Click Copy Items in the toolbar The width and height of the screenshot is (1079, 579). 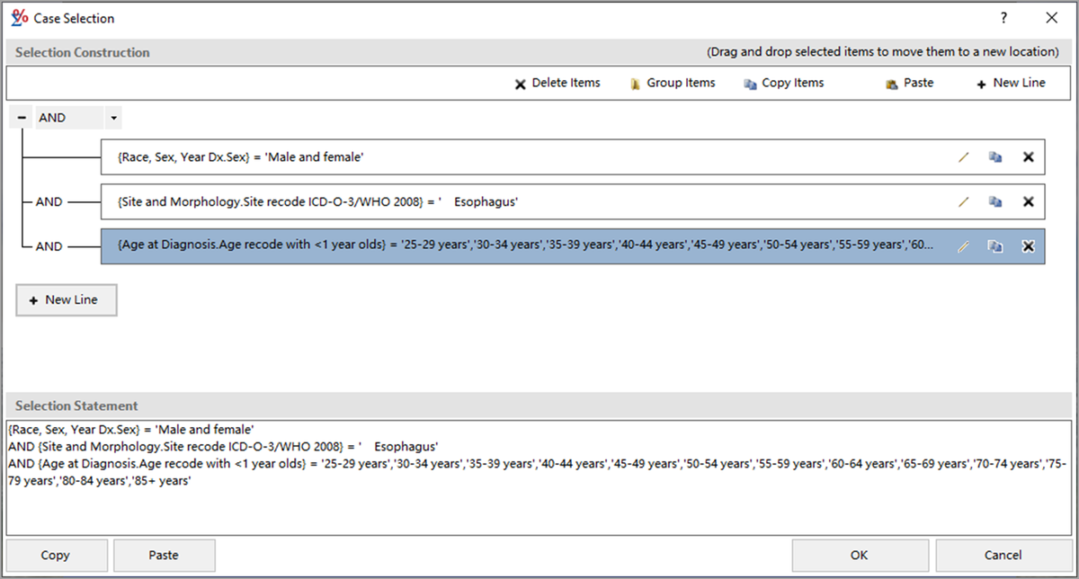[x=783, y=83]
